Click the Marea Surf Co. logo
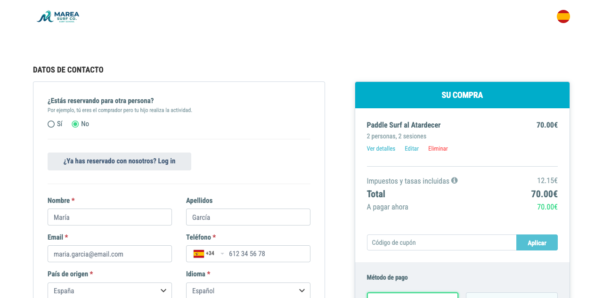 [58, 17]
